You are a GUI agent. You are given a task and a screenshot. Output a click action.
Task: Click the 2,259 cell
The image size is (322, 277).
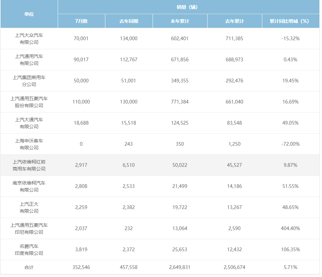pos(81,207)
